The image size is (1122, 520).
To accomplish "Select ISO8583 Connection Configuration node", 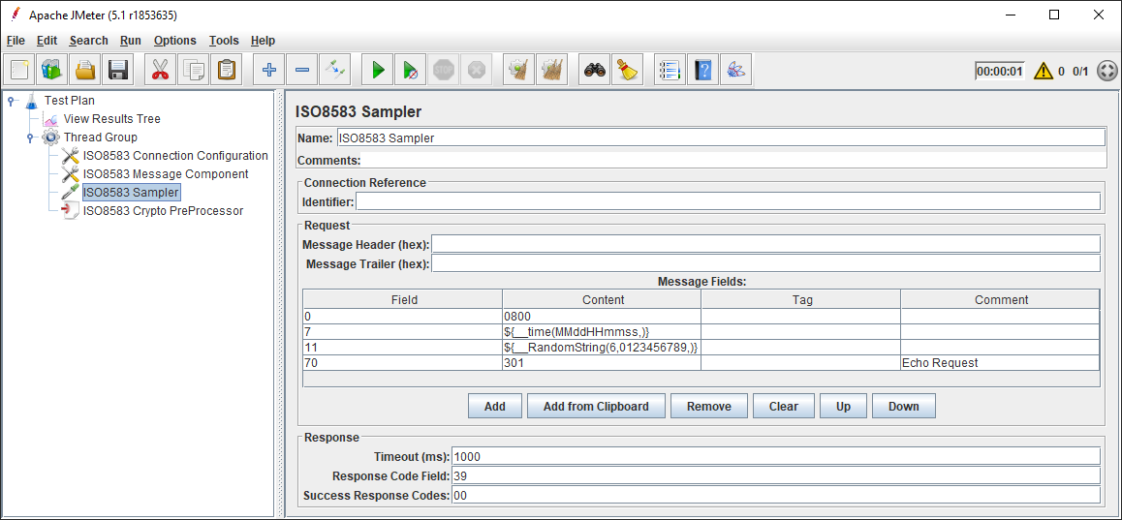I will click(175, 155).
